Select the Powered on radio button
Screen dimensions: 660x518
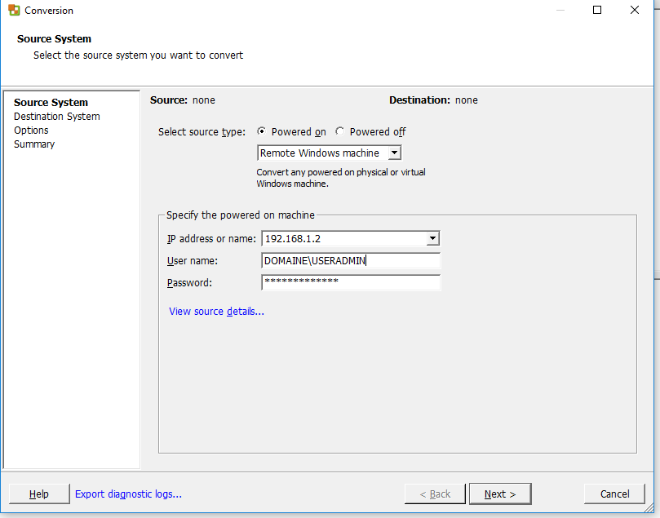tap(261, 131)
